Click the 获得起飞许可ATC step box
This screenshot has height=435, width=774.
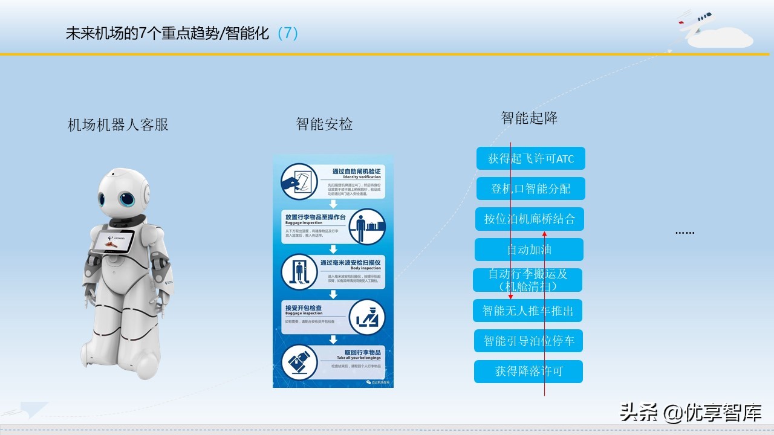530,158
